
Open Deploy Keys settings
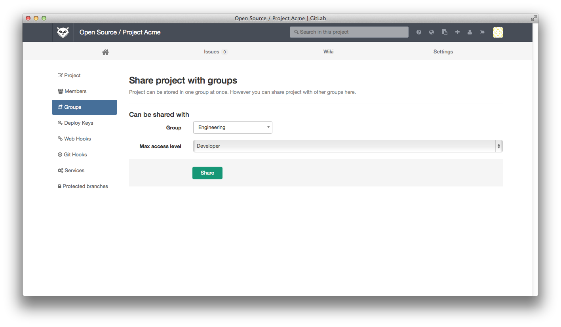coord(78,123)
